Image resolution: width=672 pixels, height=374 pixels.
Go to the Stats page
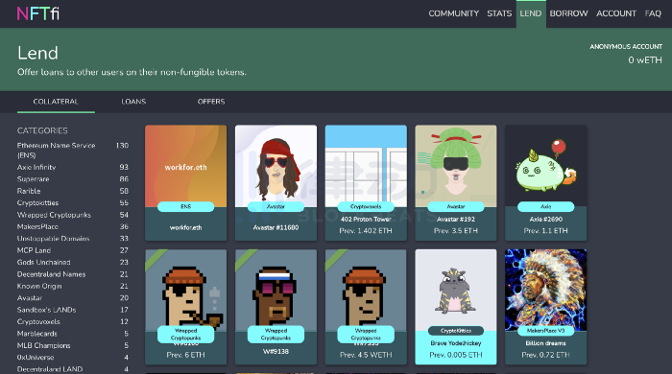499,13
